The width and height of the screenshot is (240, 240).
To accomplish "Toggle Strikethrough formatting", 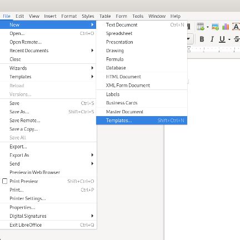I will tap(237, 39).
